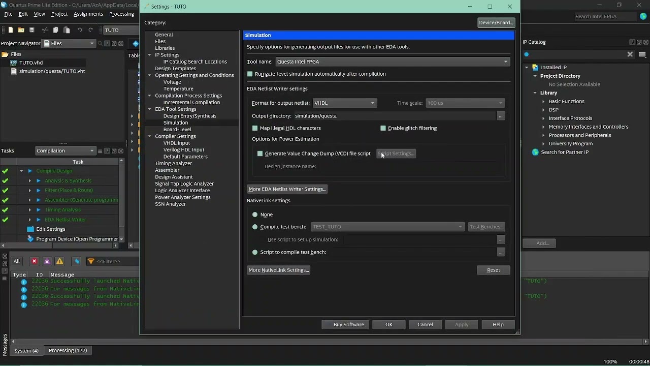Collapse Compiler Settings category

(149, 136)
